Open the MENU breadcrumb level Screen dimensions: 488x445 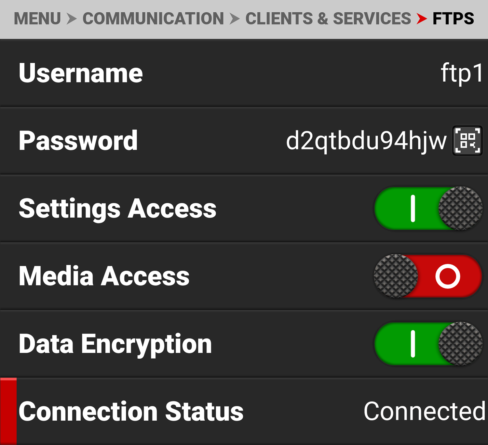point(38,19)
